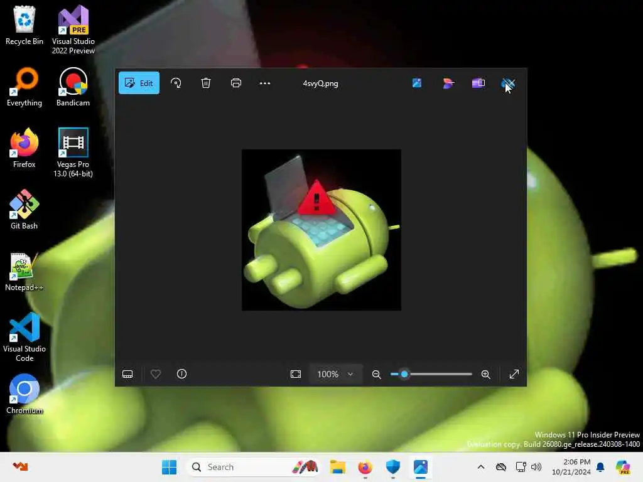Viewport: 643px width, 482px height.
Task: Expand hidden system tray icons chevron
Action: (x=481, y=467)
